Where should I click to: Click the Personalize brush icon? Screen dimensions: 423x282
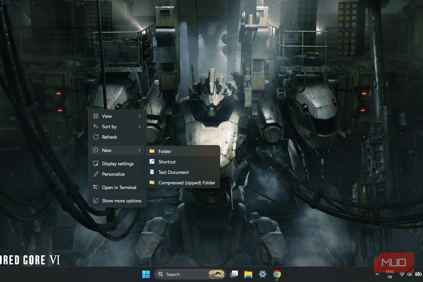(x=96, y=174)
